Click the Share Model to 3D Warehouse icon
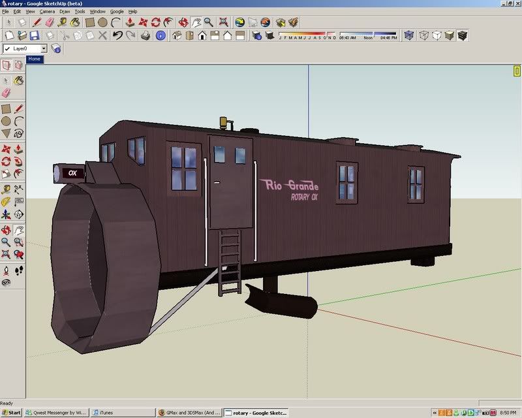522x418 pixels. [x=293, y=23]
